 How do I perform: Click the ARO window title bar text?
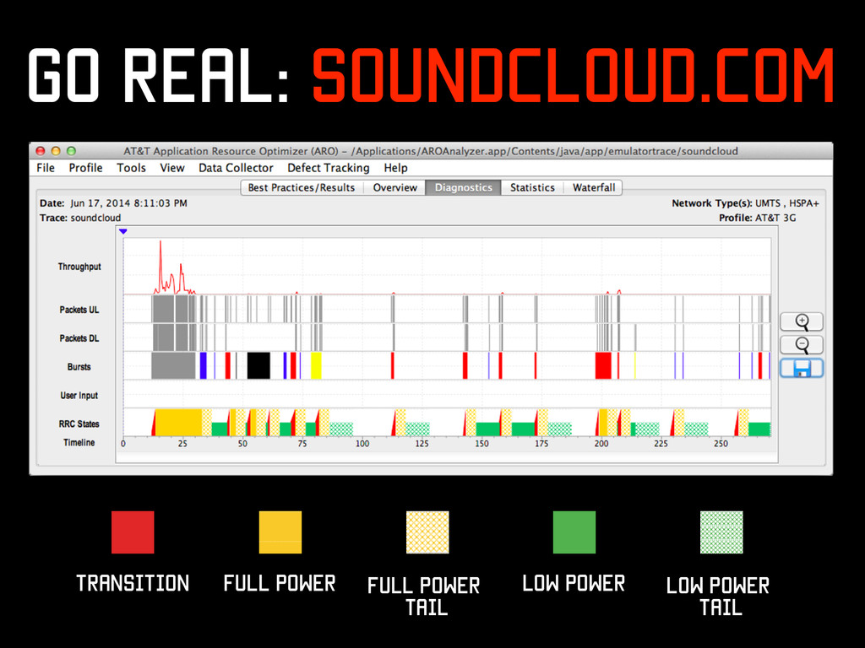point(430,151)
